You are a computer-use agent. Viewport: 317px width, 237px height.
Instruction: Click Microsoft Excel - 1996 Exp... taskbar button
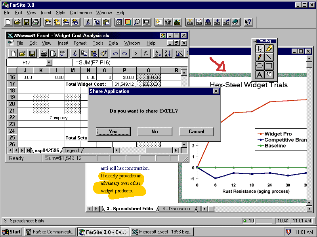(162, 232)
